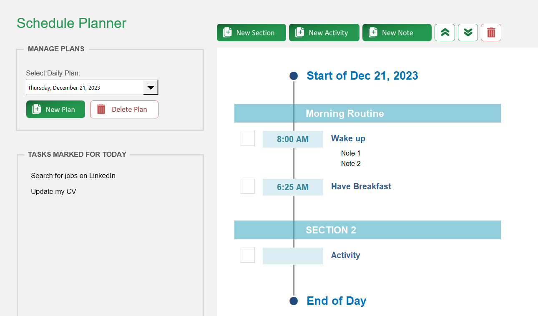The height and width of the screenshot is (316, 538).
Task: Check the checkbox beside Have Breakfast
Action: point(247,186)
